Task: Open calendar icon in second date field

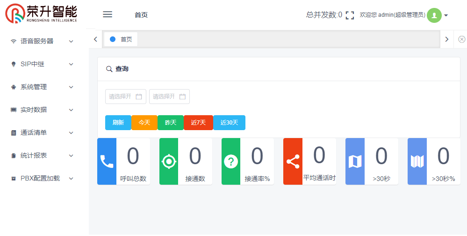Action: pyautogui.click(x=183, y=97)
